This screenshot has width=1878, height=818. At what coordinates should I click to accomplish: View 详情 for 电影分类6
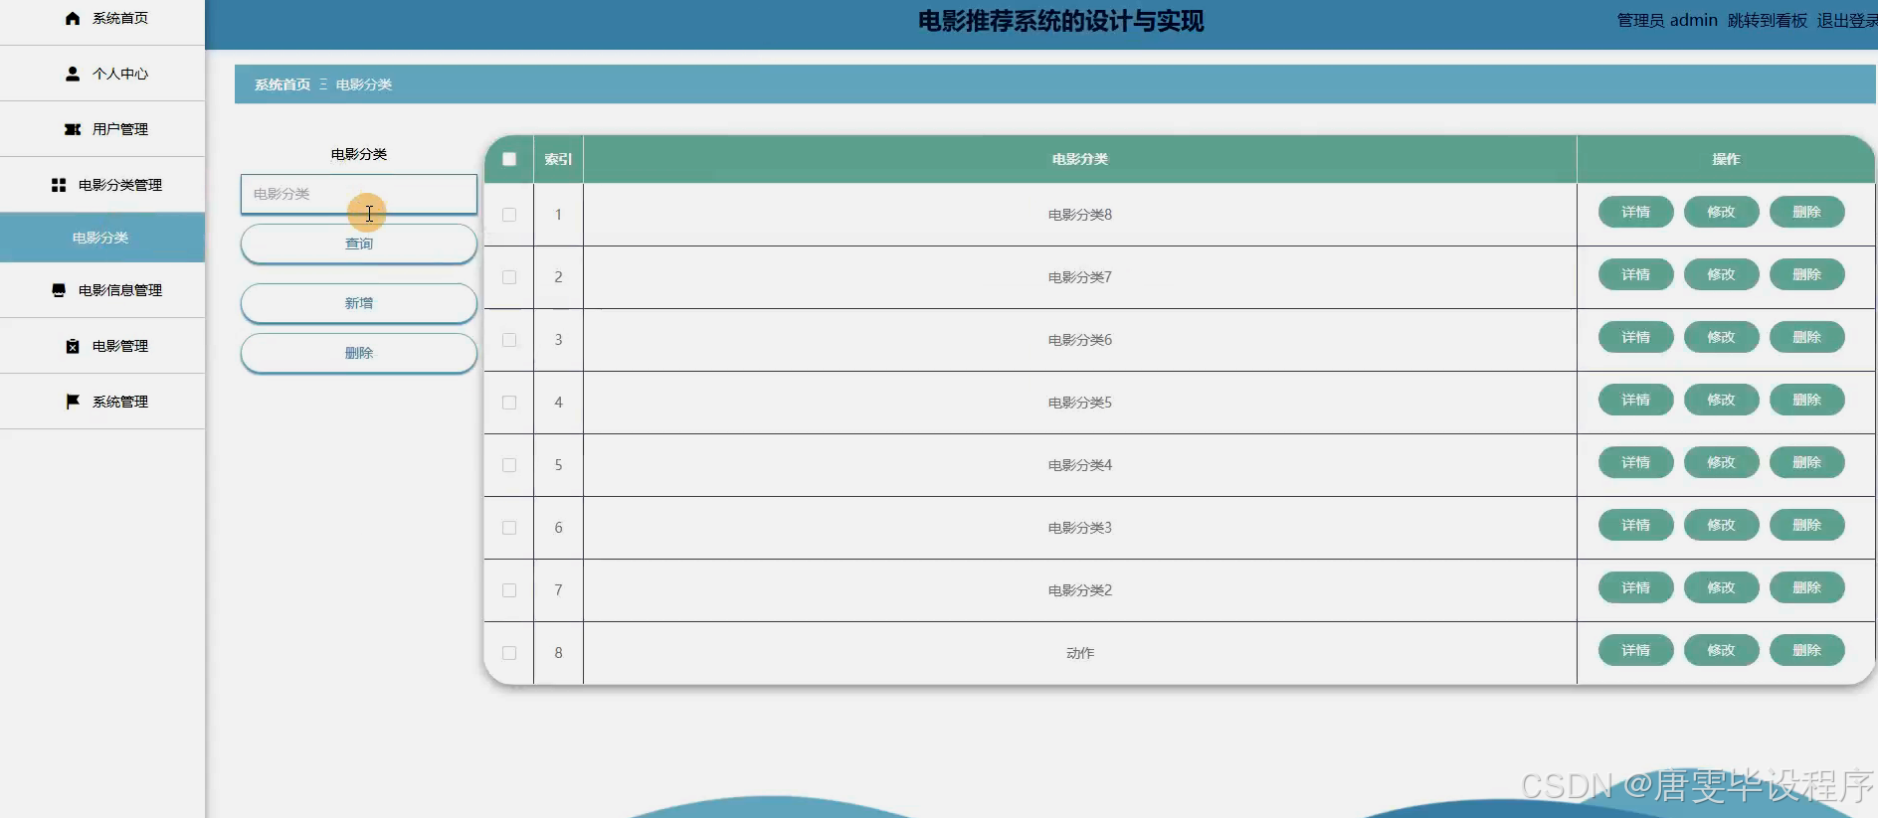click(1635, 337)
